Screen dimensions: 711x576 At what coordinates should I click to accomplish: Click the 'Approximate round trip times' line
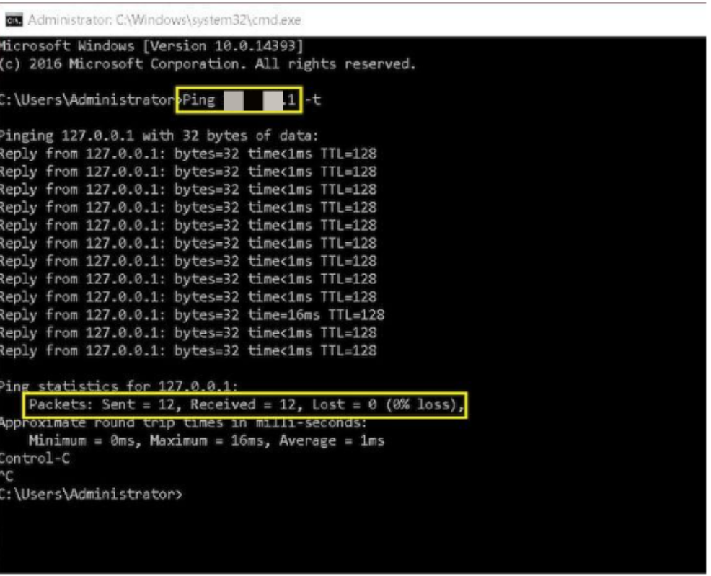pyautogui.click(x=183, y=422)
